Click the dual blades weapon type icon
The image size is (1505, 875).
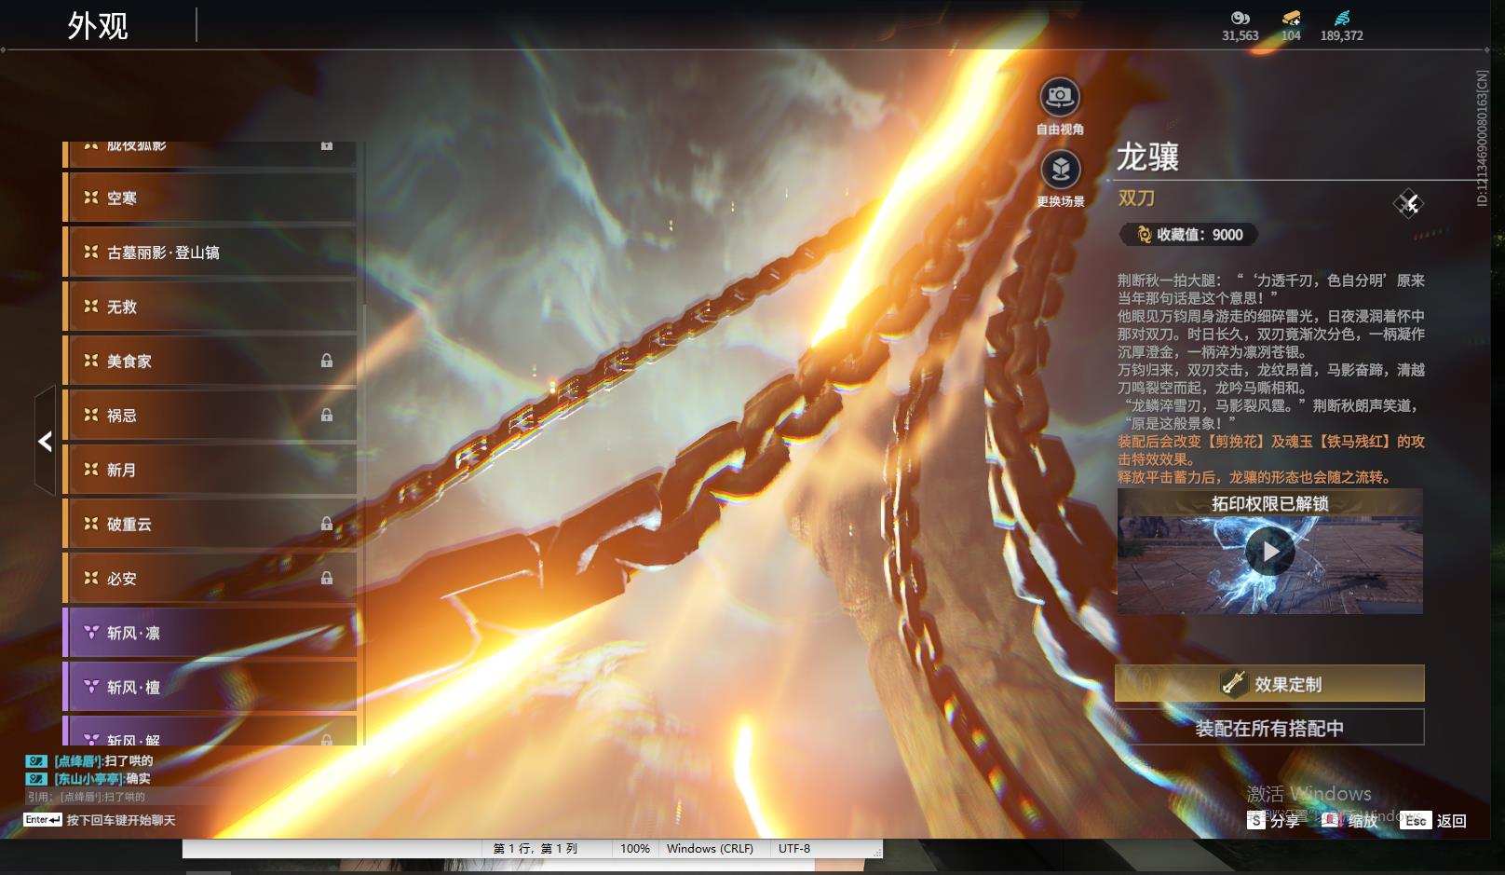(x=1408, y=203)
